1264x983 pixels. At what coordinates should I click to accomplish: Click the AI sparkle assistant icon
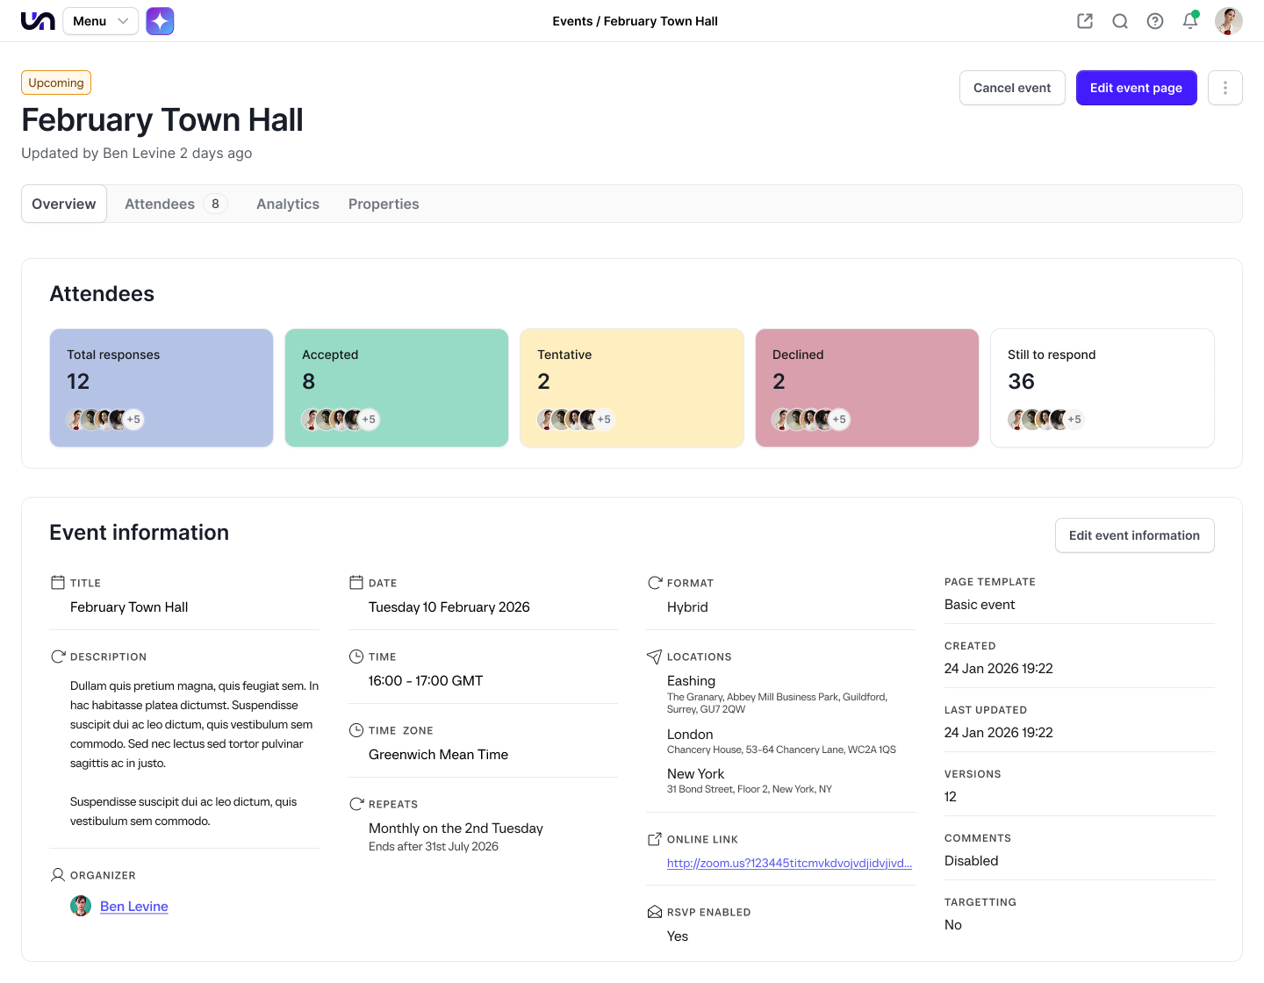160,21
